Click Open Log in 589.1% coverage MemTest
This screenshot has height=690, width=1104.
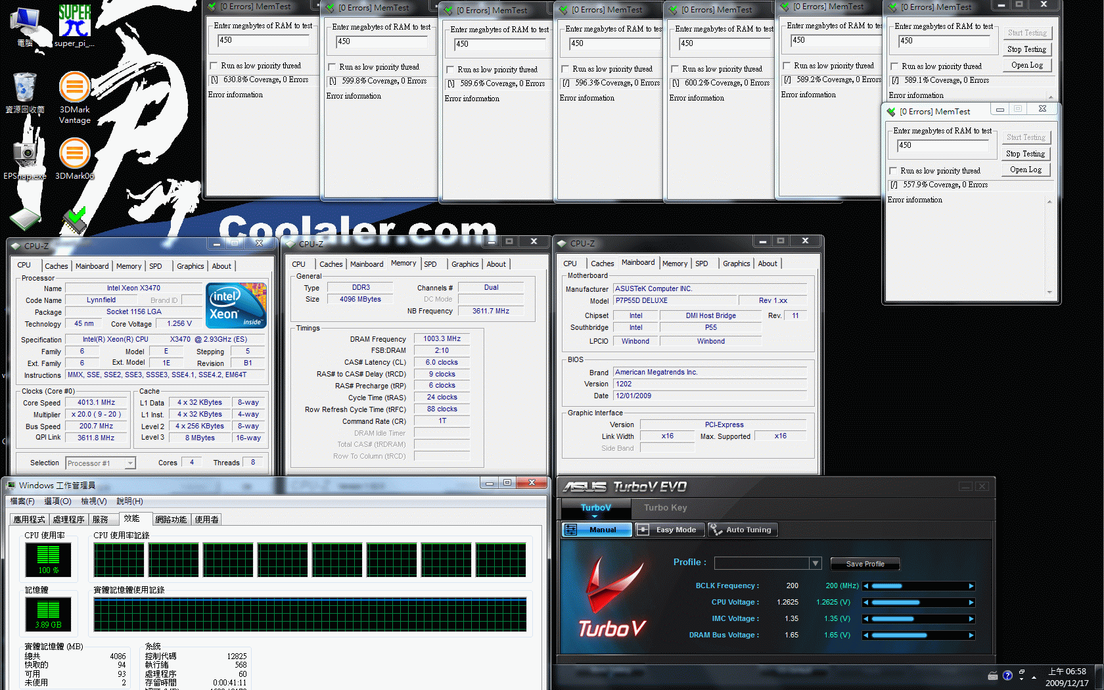[x=1026, y=65]
